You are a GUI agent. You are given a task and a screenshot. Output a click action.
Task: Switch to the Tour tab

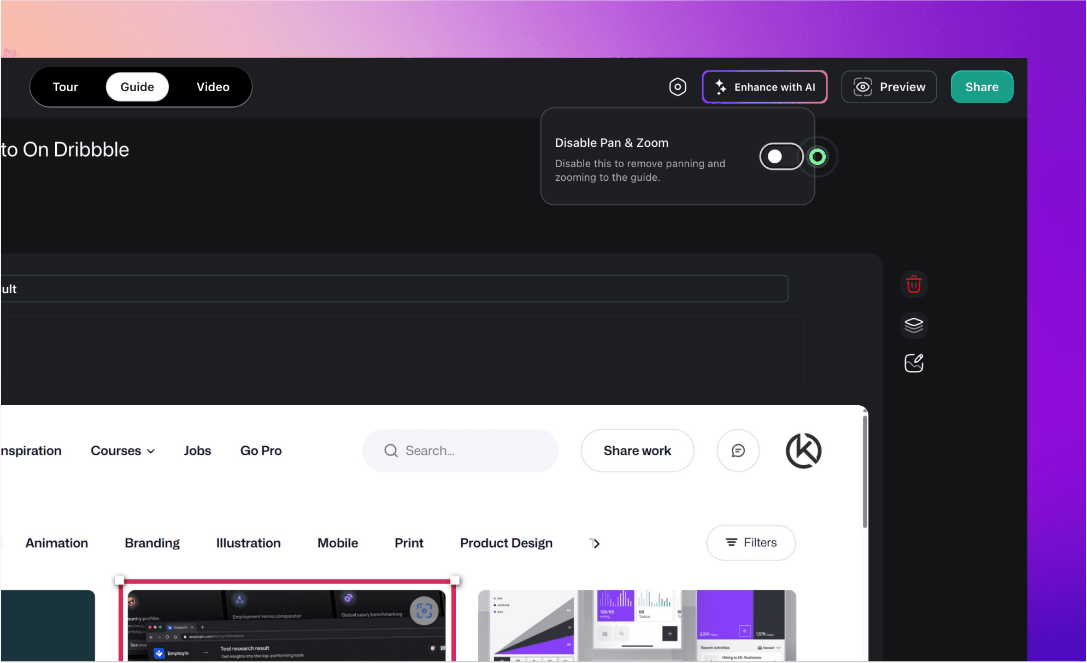click(65, 87)
